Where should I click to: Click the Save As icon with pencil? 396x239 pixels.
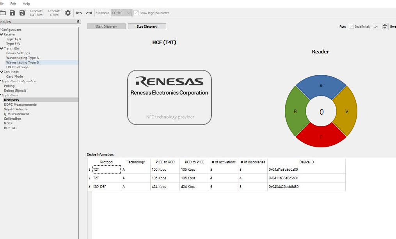(22, 13)
